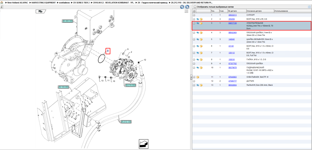Open part number link 120112
Viewport: 312px width, 150px height.
[x=232, y=53]
